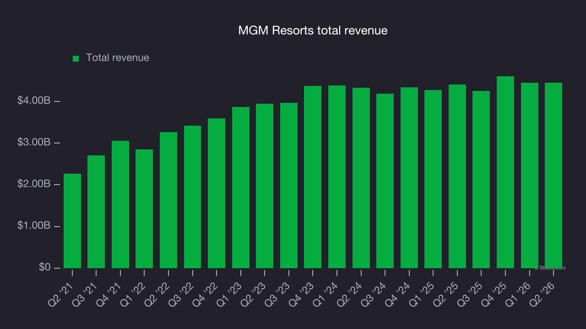The width and height of the screenshot is (586, 329).
Task: Select the Q3 '21 revenue bar
Action: point(96,212)
